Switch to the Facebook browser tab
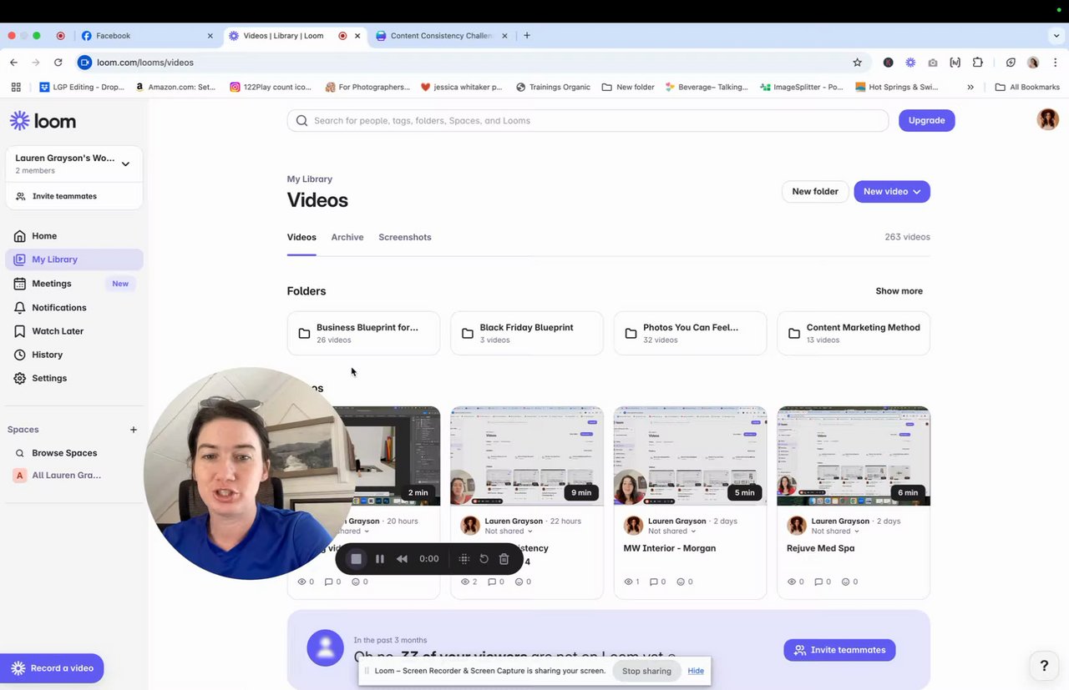This screenshot has height=690, width=1069. (x=146, y=36)
